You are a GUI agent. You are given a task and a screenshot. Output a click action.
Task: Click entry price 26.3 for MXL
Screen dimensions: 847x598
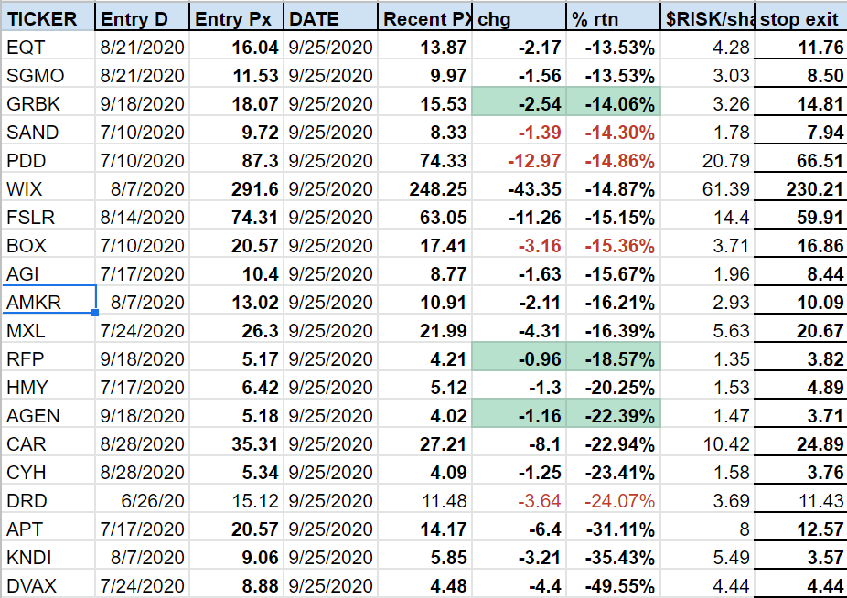pos(236,330)
